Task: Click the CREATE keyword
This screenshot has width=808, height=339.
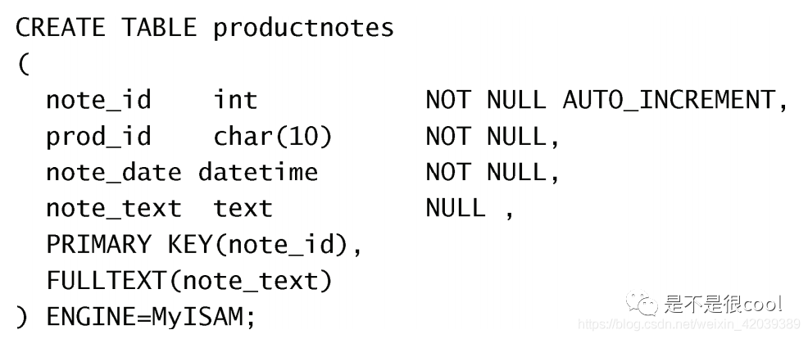Action: click(61, 27)
